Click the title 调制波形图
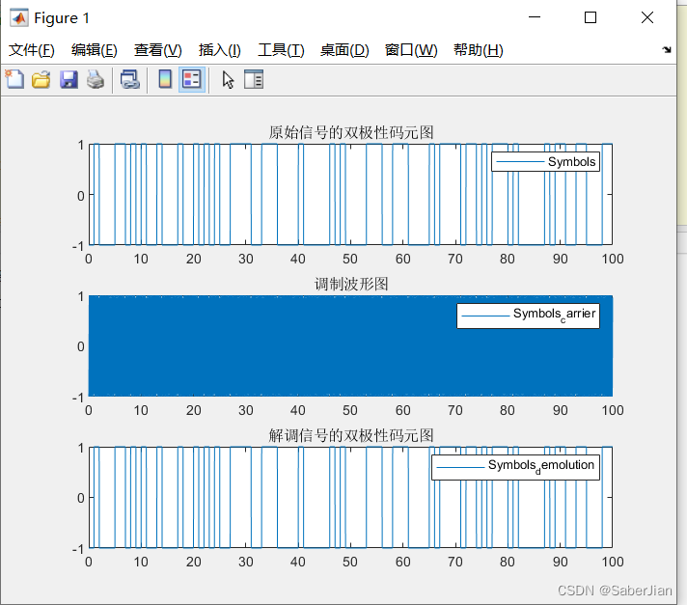 pos(351,284)
